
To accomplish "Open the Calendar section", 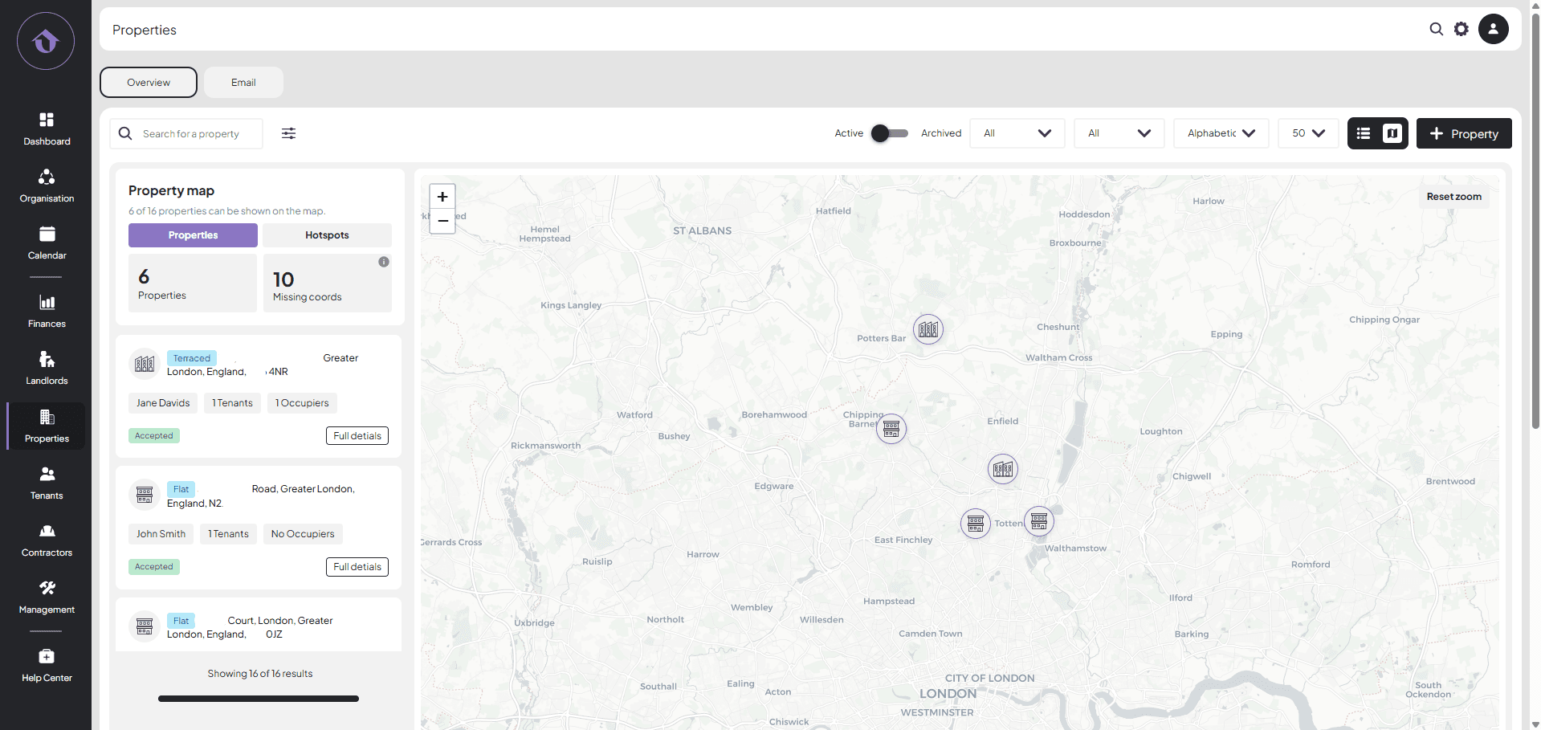I will coord(46,242).
